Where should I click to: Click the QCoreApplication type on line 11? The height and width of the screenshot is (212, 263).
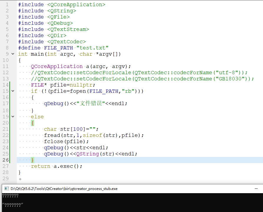[57, 67]
